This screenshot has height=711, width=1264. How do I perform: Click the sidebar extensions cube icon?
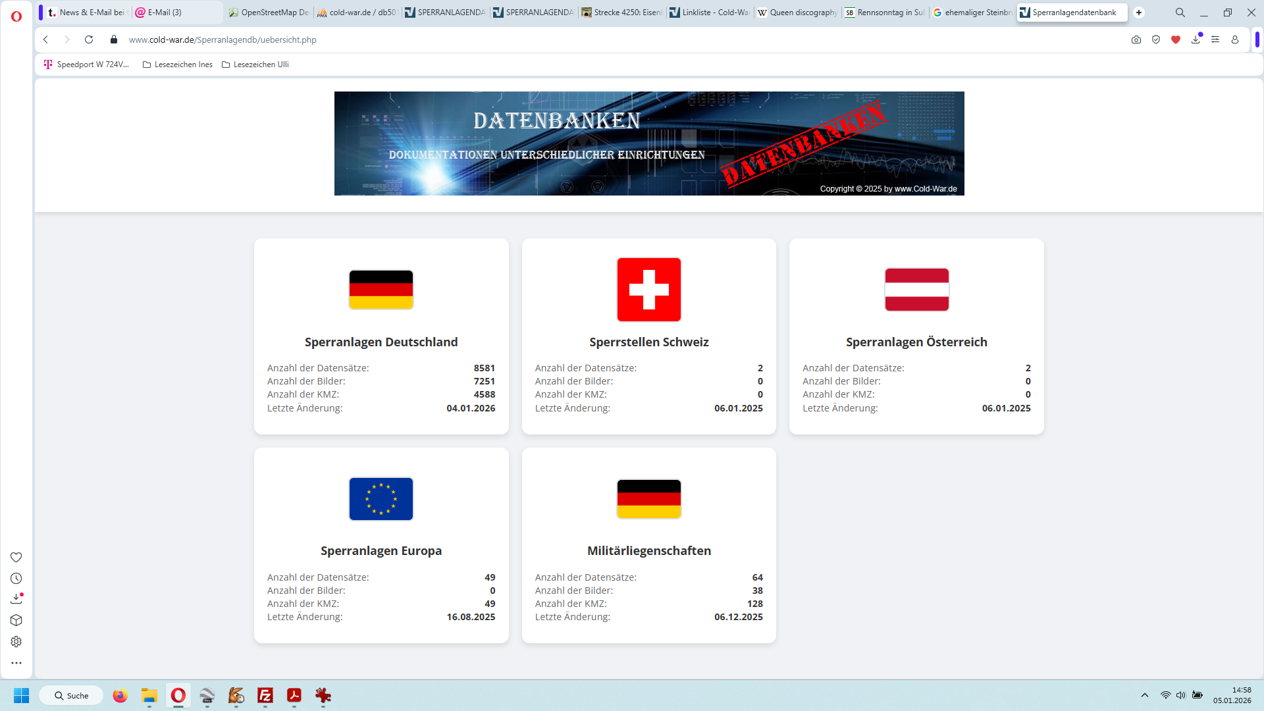(16, 621)
